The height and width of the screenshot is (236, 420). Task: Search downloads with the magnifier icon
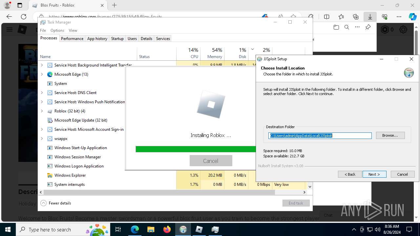(x=347, y=27)
